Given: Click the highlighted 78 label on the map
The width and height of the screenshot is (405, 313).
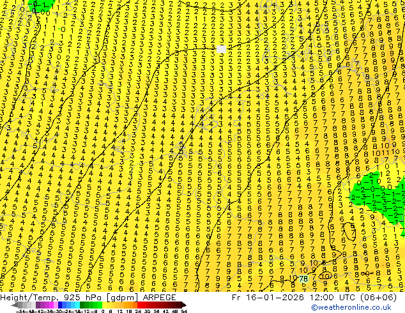Looking at the screenshot, I should 303,279.
